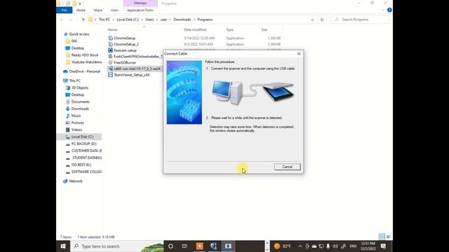Open the Windows Start menu

(63, 246)
